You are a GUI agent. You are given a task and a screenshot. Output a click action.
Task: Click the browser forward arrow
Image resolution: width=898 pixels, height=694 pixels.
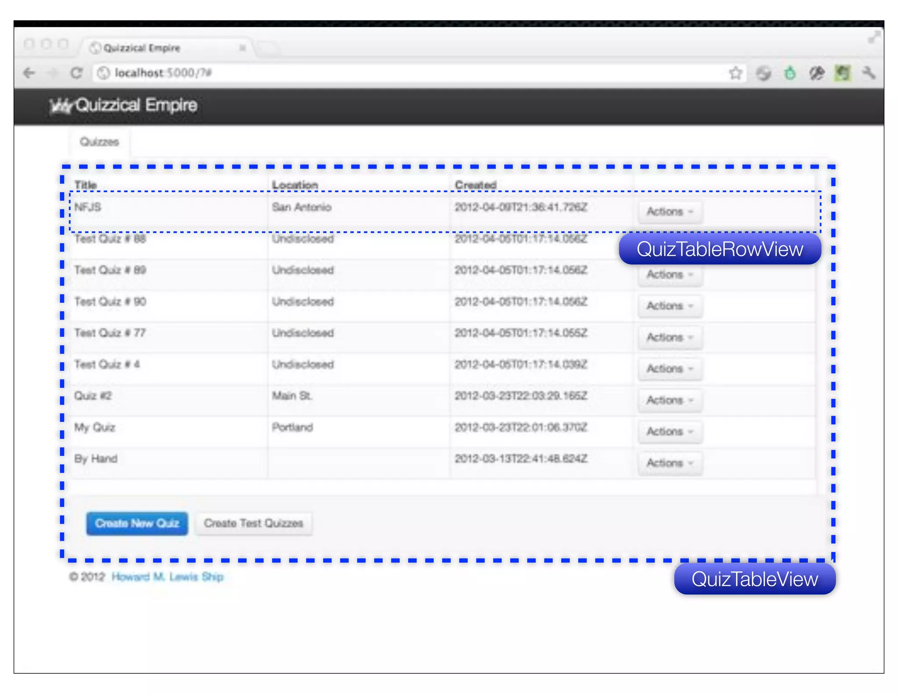(x=53, y=73)
